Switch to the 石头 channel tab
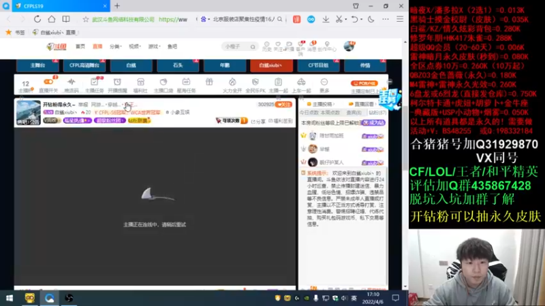The image size is (545, 306). click(178, 65)
